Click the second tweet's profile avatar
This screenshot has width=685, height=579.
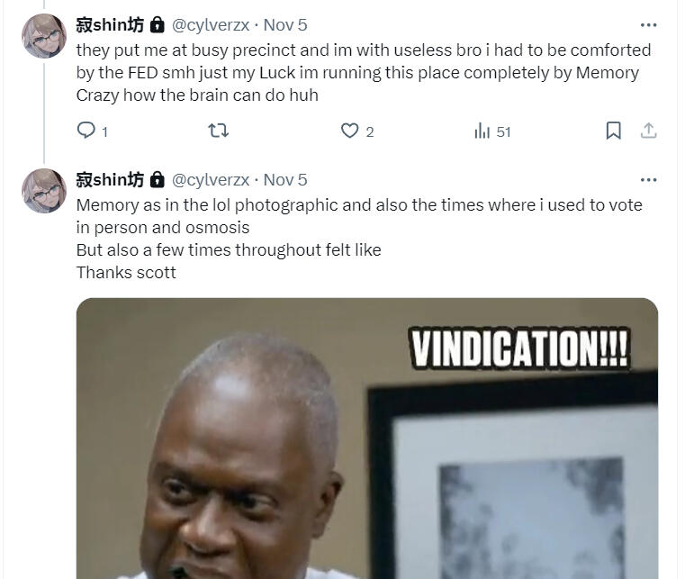click(x=44, y=191)
